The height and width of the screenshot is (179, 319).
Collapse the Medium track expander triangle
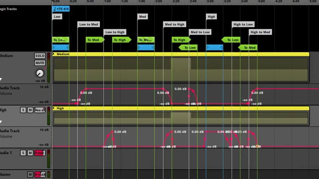point(1,79)
